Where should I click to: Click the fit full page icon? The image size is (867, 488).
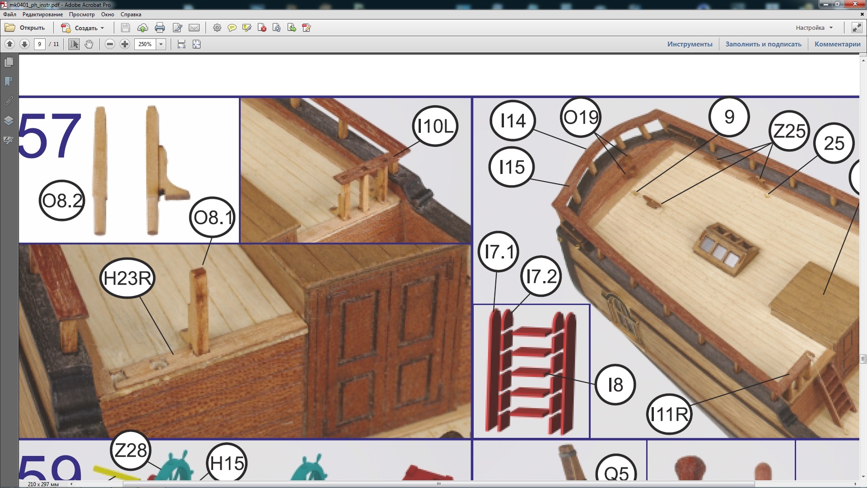[x=197, y=44]
